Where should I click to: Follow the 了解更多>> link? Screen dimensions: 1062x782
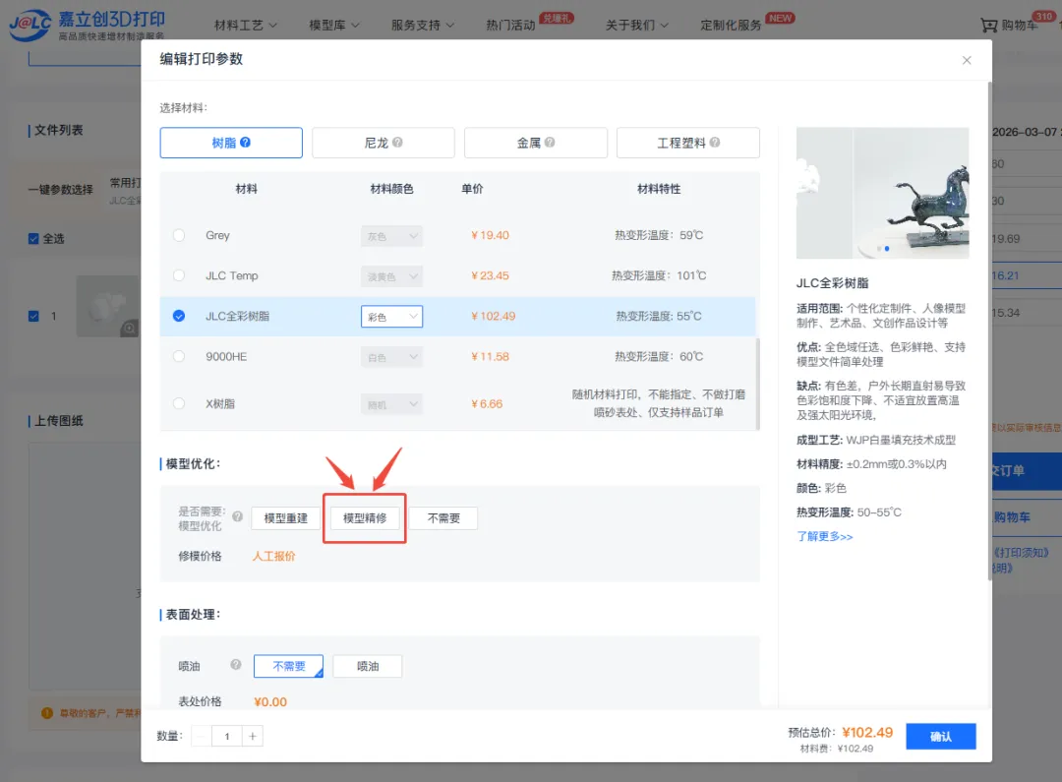(824, 536)
